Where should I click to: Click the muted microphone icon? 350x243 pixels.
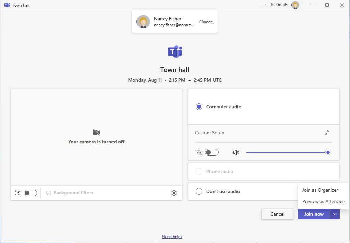[x=199, y=152]
